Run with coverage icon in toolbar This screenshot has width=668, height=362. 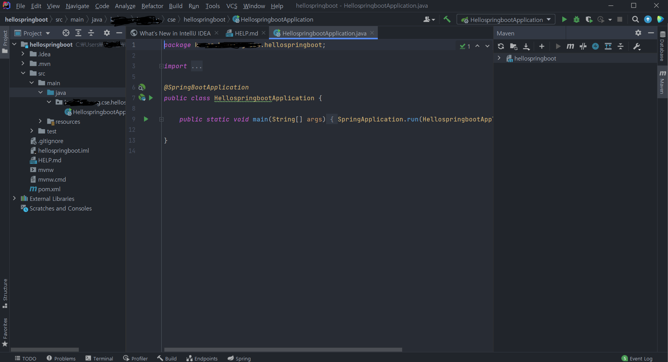coord(589,20)
